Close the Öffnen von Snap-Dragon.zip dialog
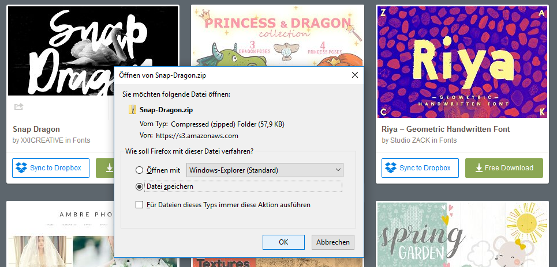The image size is (557, 267). (354, 75)
